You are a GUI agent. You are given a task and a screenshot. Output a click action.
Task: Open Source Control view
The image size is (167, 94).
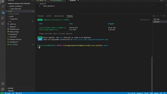tap(3, 12)
